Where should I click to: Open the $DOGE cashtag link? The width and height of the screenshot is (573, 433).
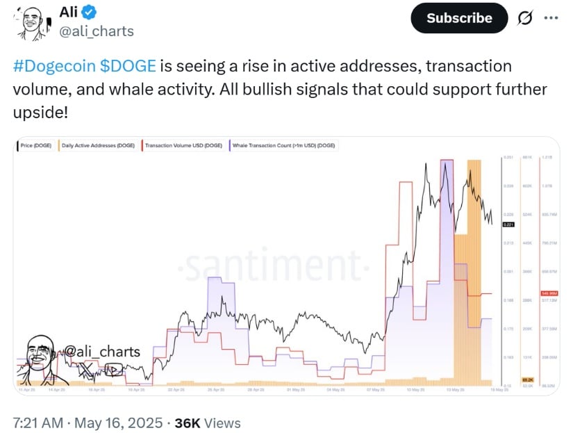(x=130, y=67)
